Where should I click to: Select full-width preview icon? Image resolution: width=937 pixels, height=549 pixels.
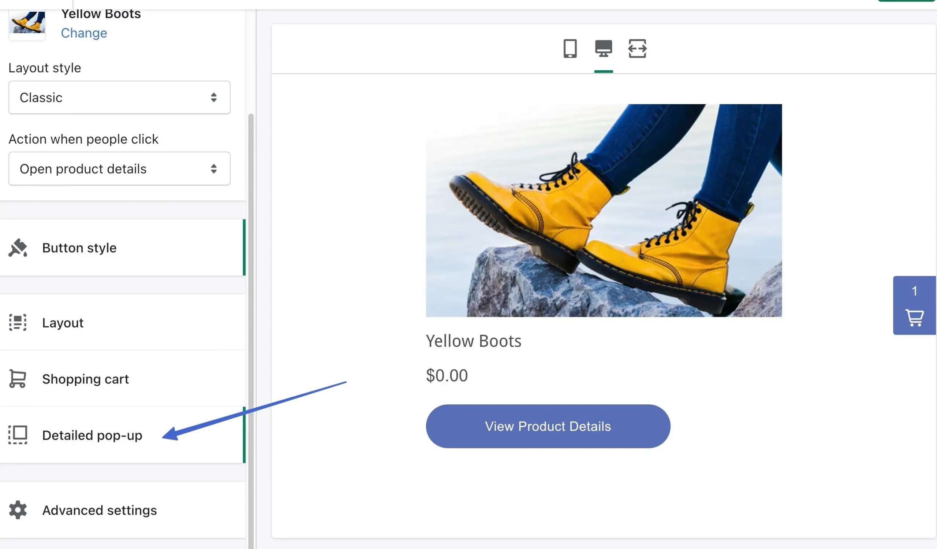pos(637,49)
